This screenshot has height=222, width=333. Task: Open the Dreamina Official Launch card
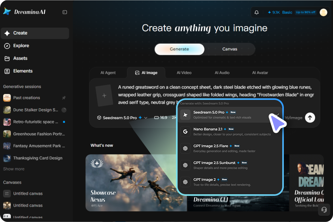(x=307, y=183)
